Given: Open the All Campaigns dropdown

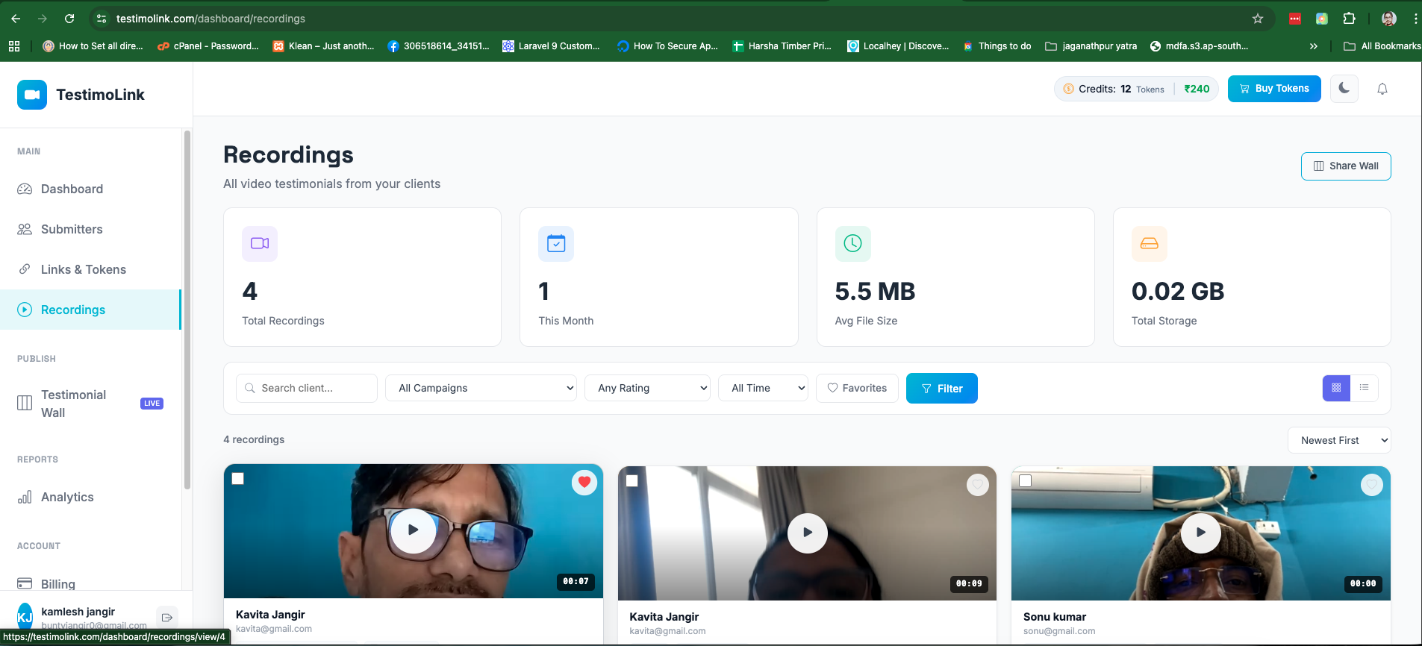Looking at the screenshot, I should (x=481, y=388).
